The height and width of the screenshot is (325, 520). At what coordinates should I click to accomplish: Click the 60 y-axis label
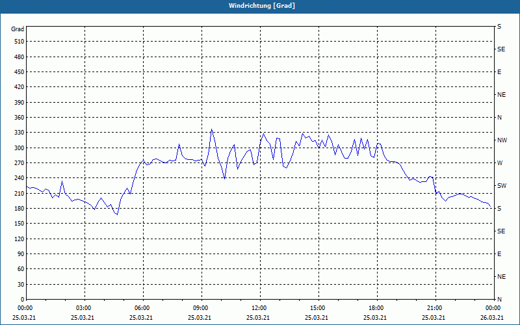pos(21,269)
